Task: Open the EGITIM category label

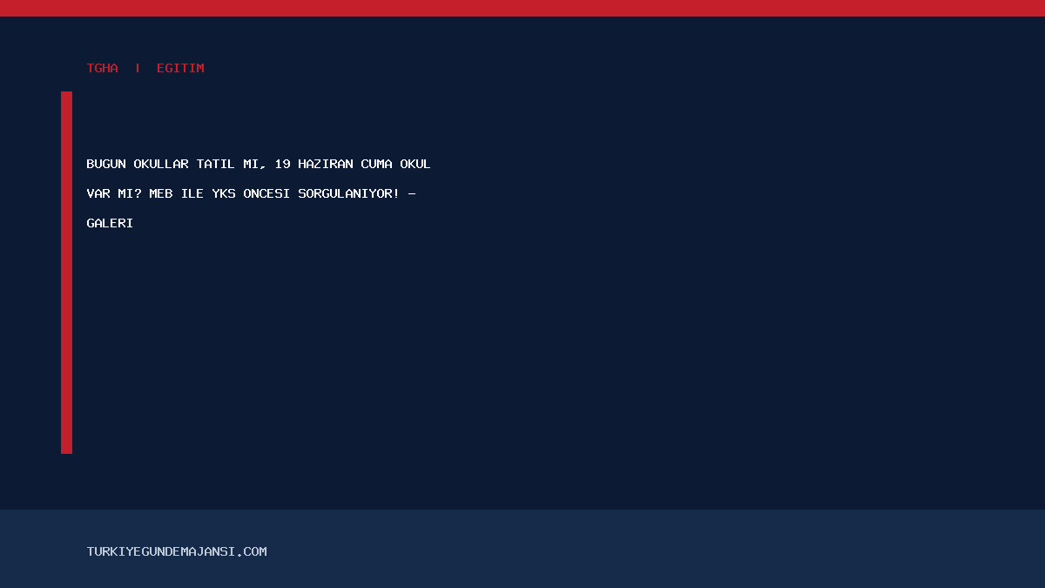Action: coord(180,68)
